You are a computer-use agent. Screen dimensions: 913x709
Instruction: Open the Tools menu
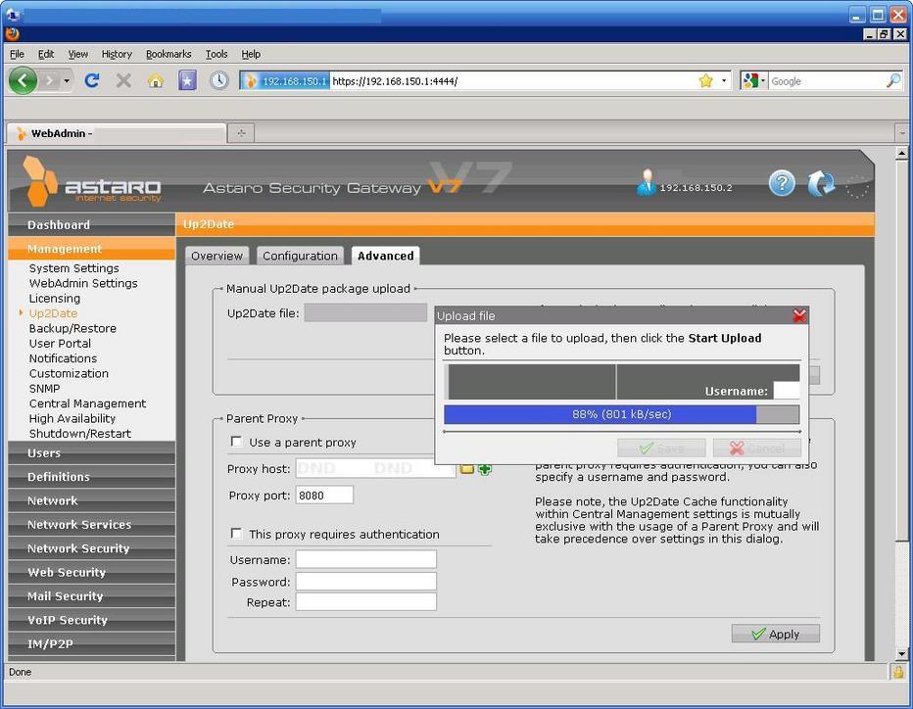point(216,54)
